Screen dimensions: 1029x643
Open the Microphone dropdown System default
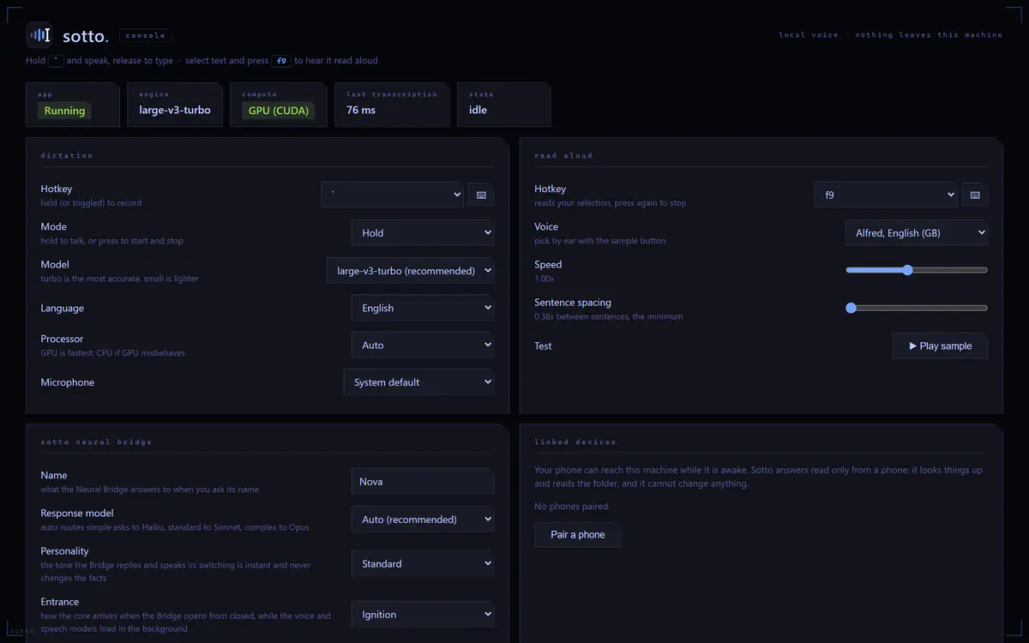(419, 382)
